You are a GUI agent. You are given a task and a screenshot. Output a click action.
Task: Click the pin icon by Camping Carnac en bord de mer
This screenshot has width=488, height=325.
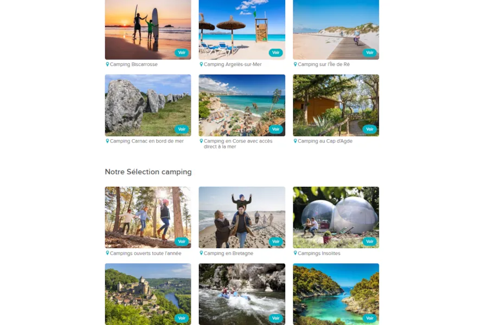point(107,141)
